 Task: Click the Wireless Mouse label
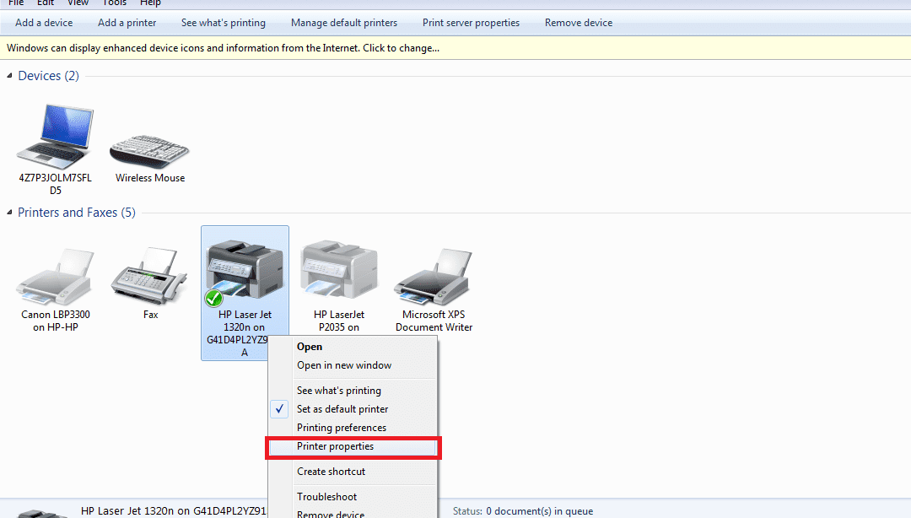pos(150,178)
